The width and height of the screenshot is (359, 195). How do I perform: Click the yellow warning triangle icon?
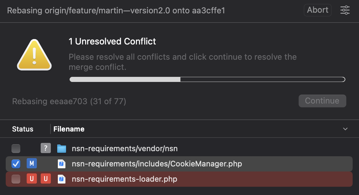pos(34,55)
